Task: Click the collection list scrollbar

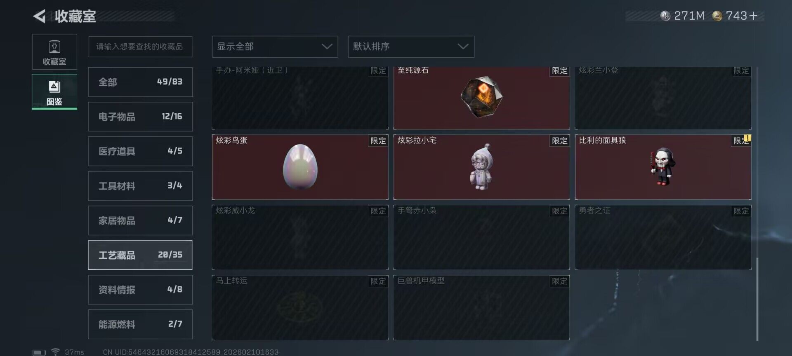Action: pyautogui.click(x=757, y=299)
